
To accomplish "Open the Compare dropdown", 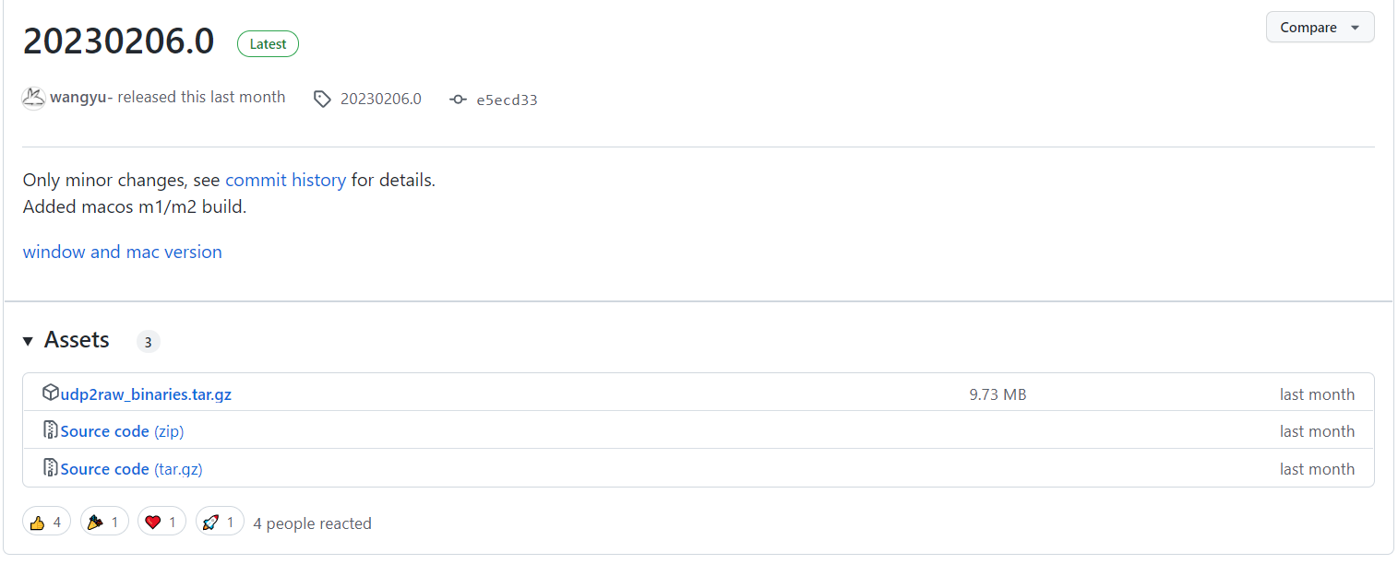I will (x=1320, y=28).
